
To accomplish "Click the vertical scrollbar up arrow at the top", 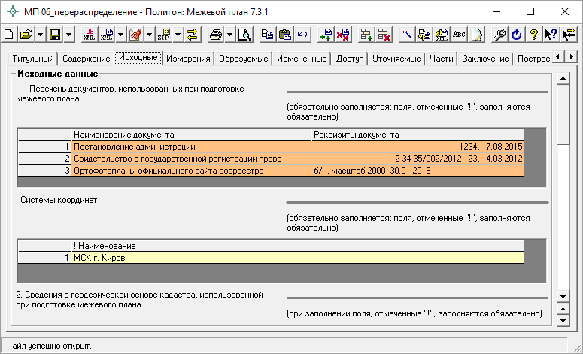I will coord(563,78).
